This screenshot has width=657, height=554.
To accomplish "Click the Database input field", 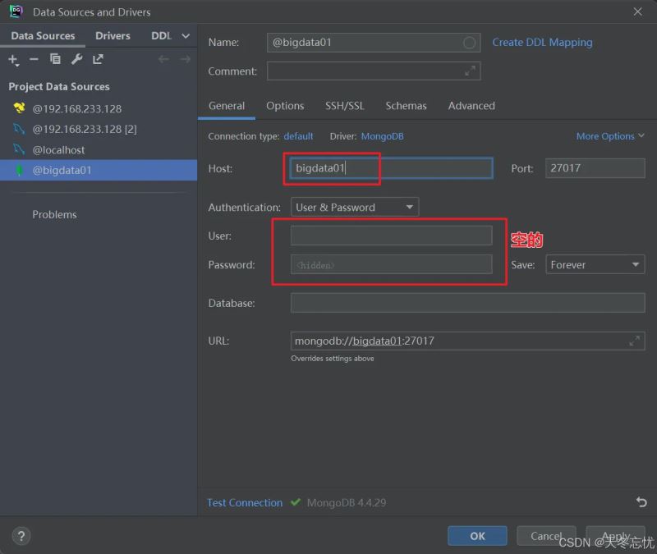I will (467, 303).
